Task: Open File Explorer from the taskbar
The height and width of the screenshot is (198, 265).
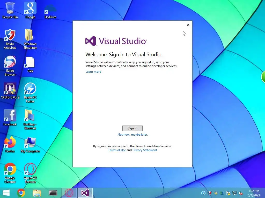Action: [37, 193]
